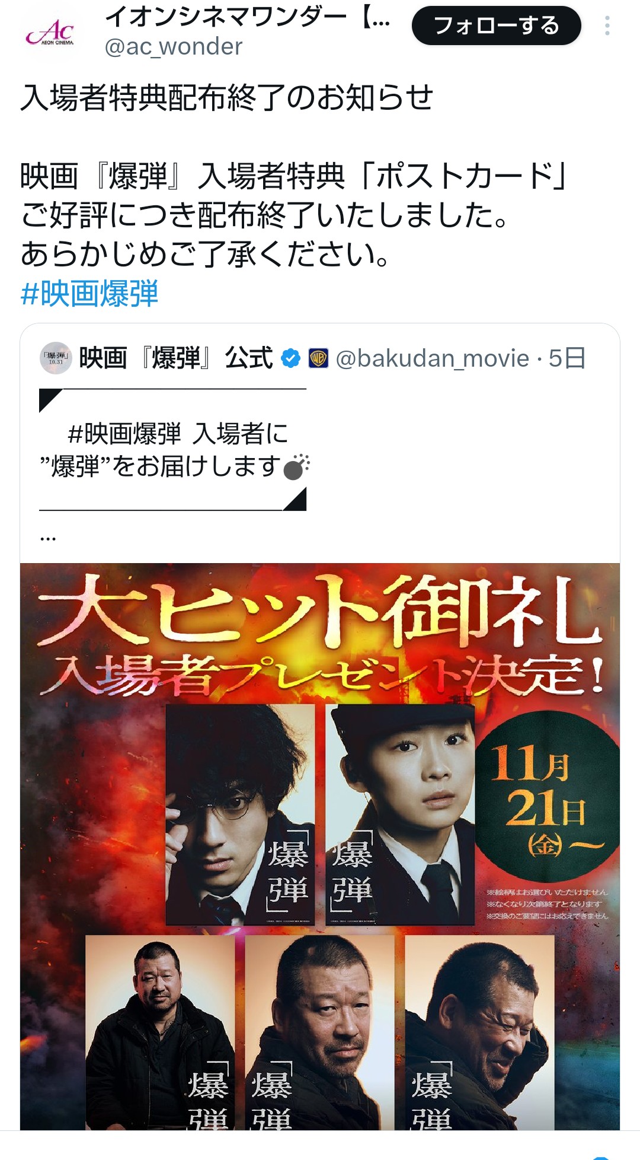640x1160 pixels.
Task: Open the @bakudan_movie handle in quoted tweet
Action: coord(433,358)
